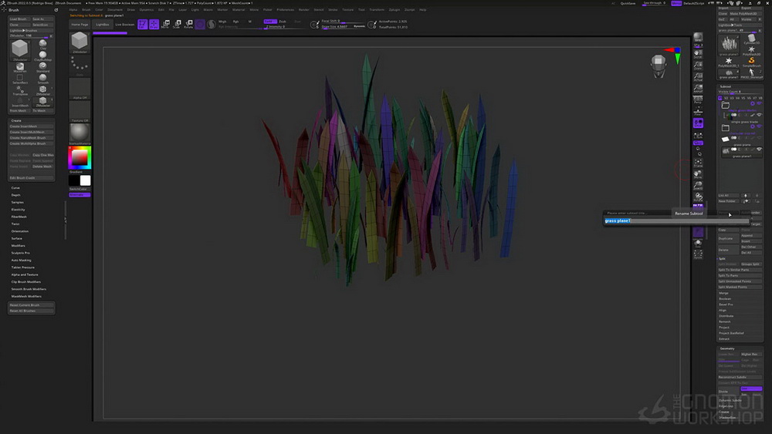
Task: Open the Preferences menu
Action: coord(286,9)
